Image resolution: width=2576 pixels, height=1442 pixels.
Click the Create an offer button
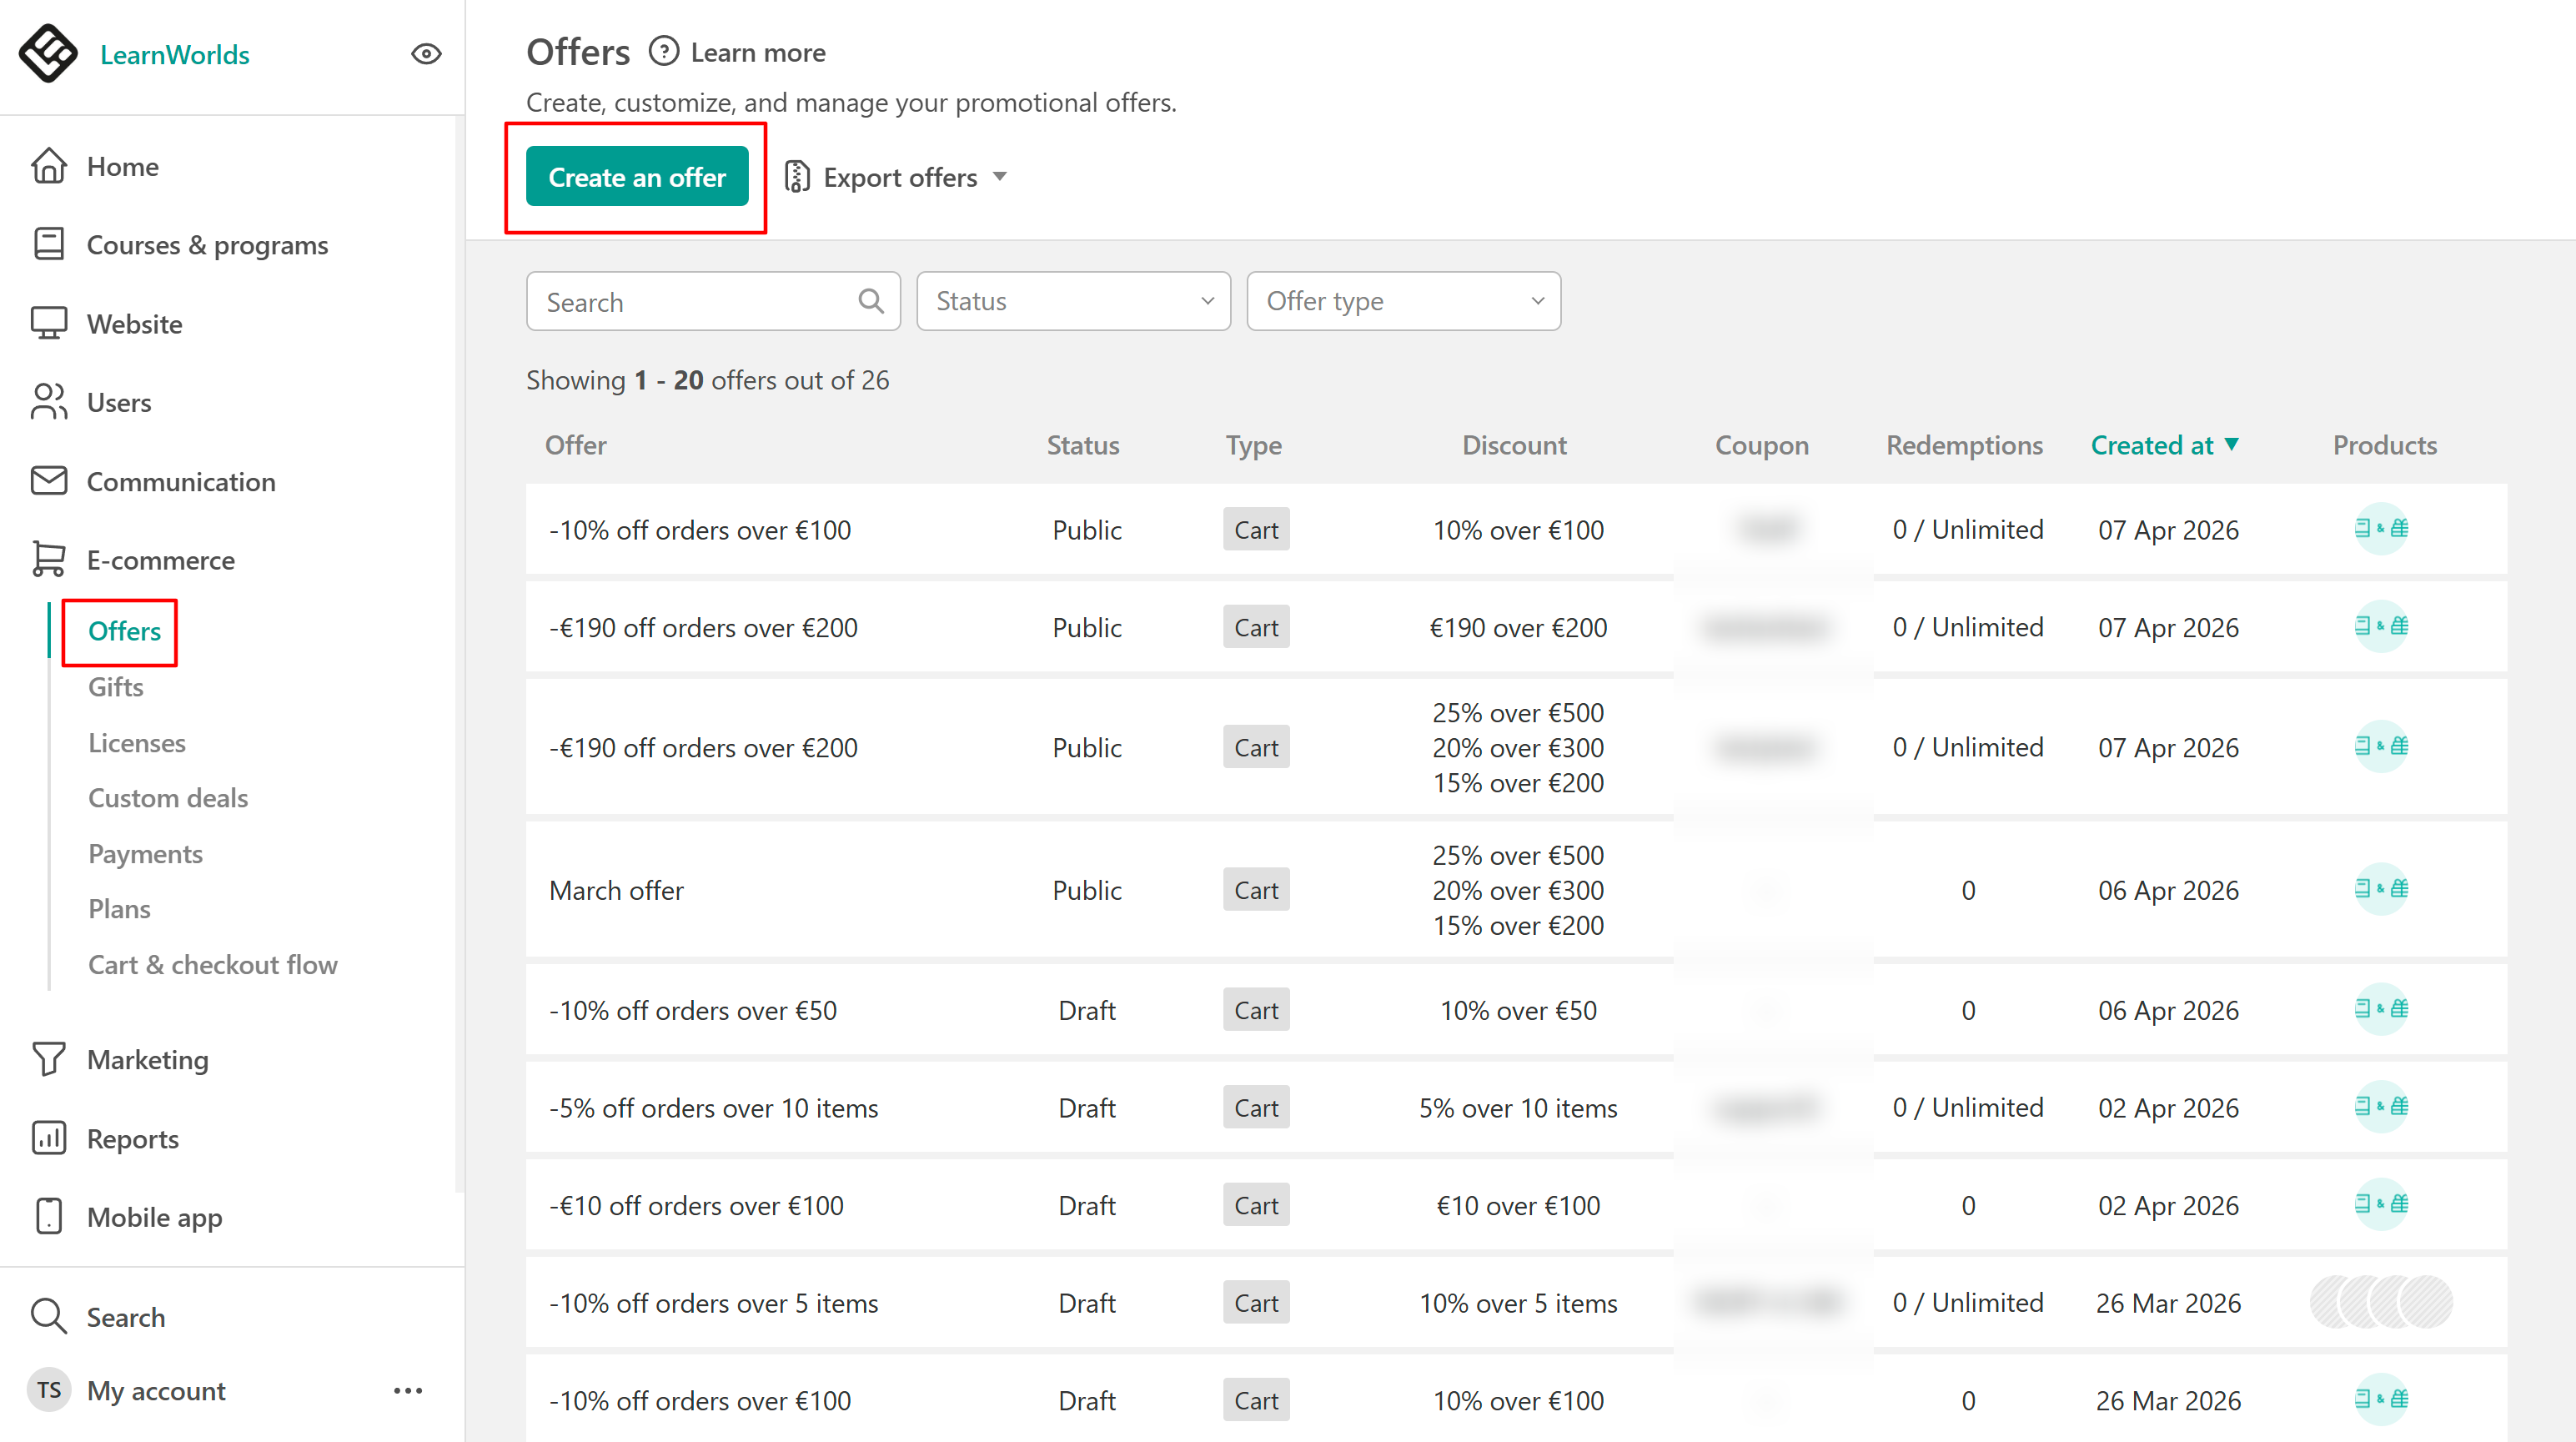click(x=637, y=177)
